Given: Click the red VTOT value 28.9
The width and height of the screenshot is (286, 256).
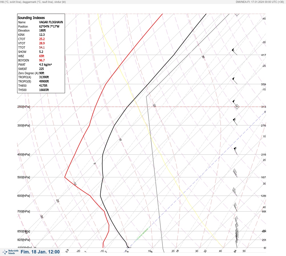Looking at the screenshot, I should 42,43.
